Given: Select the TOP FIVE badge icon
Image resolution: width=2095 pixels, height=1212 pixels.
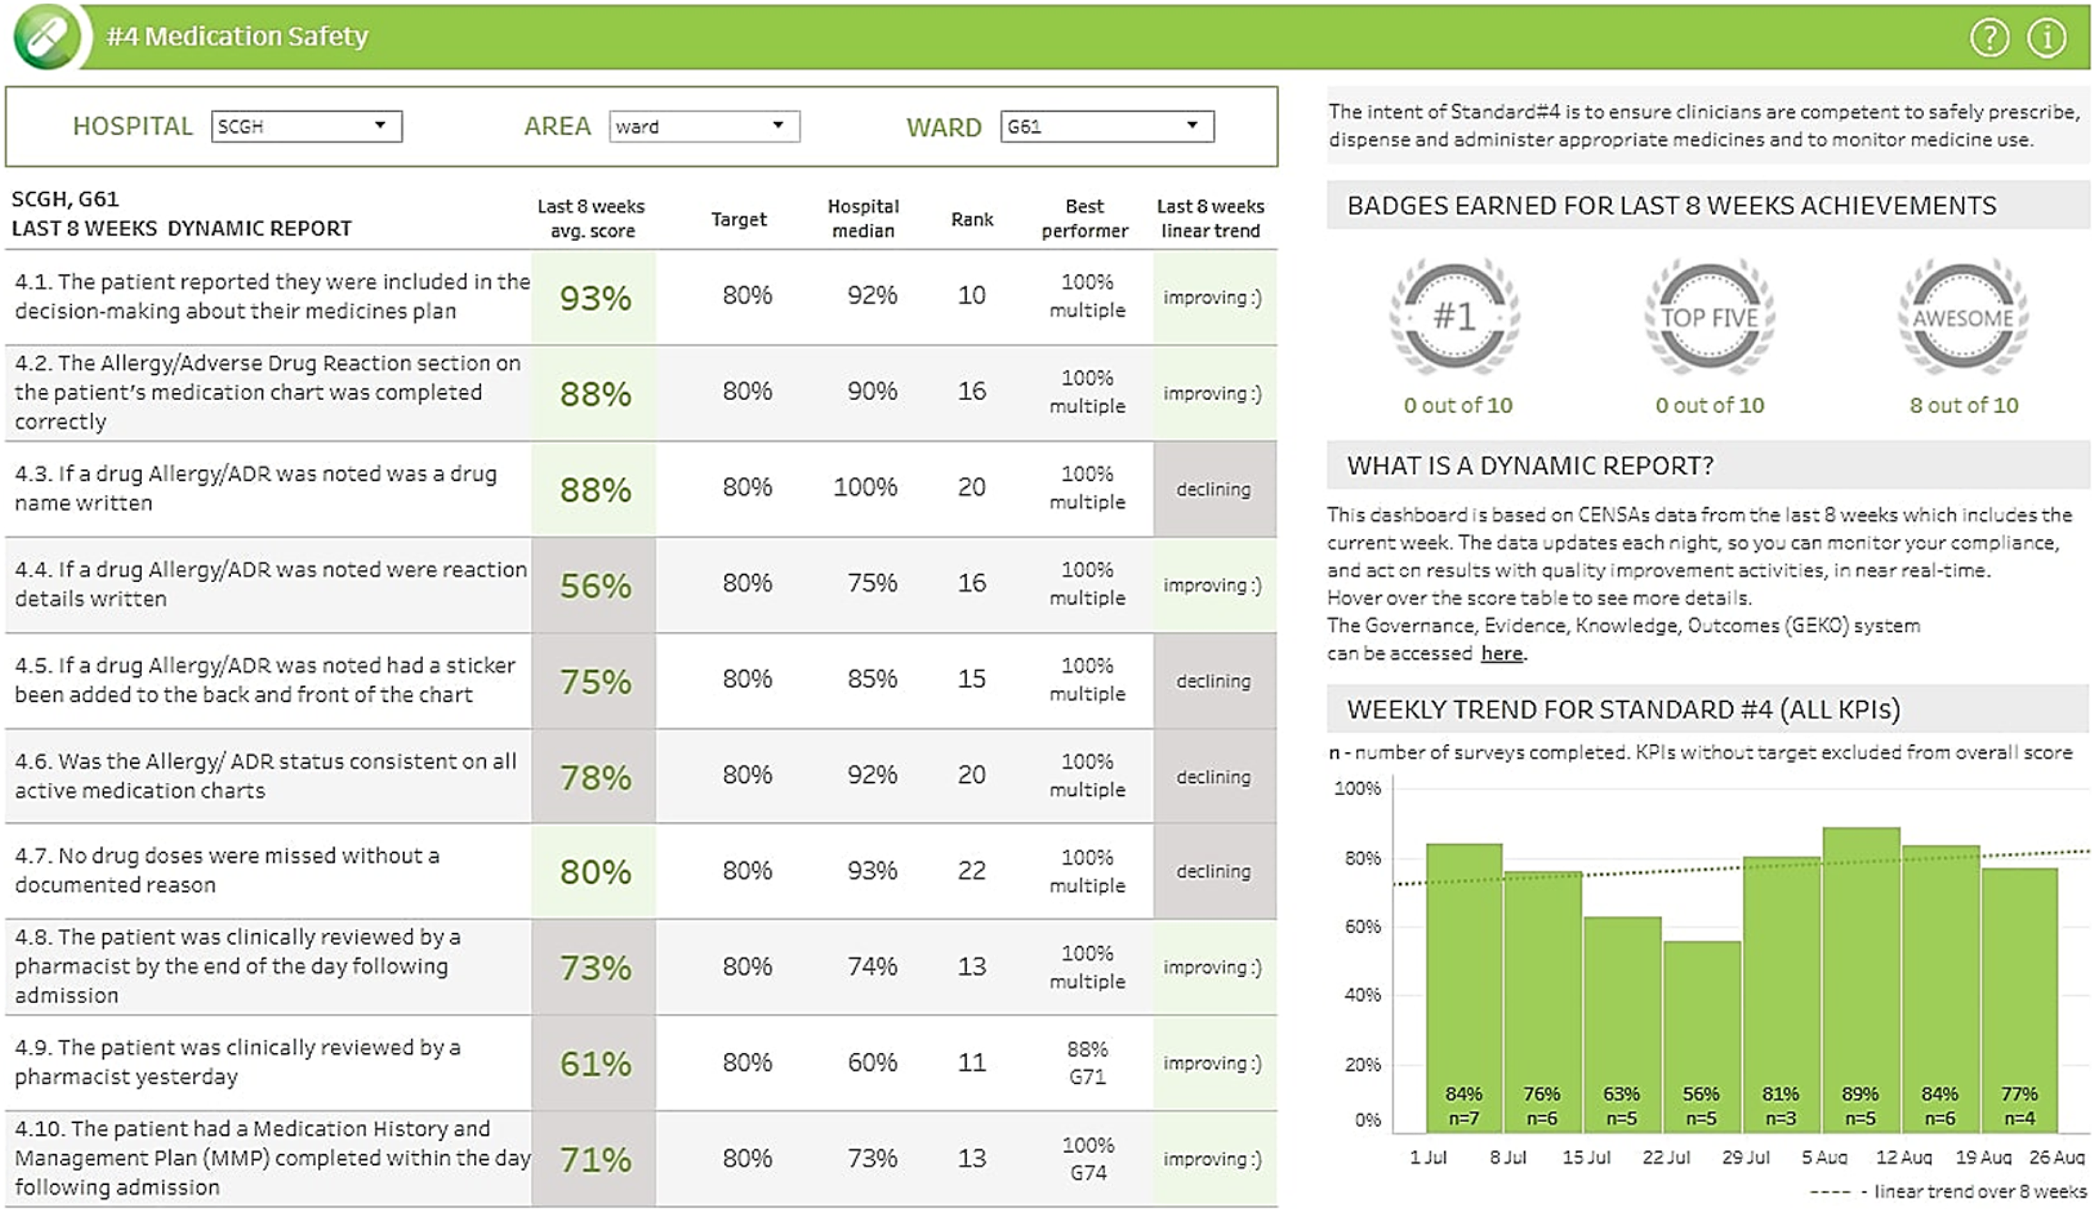Looking at the screenshot, I should point(1709,317).
